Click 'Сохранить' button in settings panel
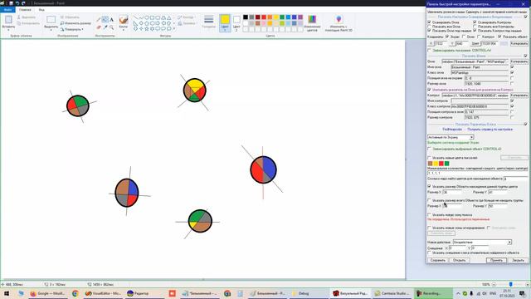This screenshot has width=531, height=299. [x=438, y=260]
